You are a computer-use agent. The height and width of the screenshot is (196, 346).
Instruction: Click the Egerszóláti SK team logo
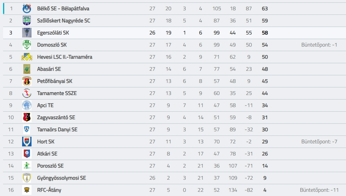click(27, 33)
